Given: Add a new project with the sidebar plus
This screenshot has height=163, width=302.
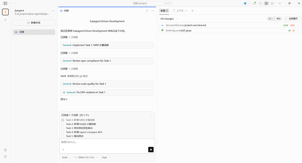Looking at the screenshot, I should (x=5, y=20).
